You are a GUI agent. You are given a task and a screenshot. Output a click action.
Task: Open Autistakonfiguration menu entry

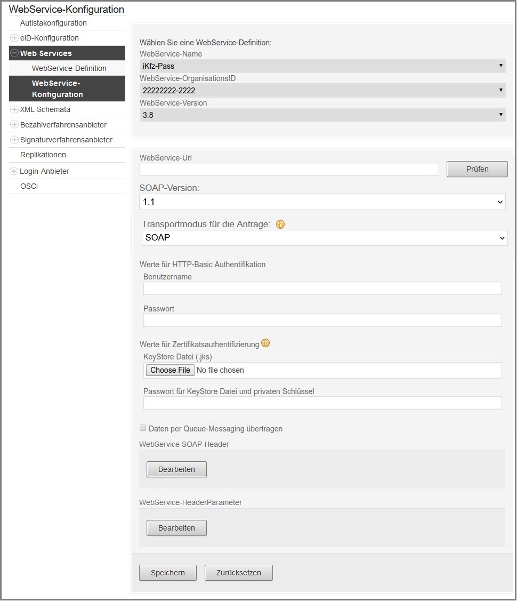[54, 23]
